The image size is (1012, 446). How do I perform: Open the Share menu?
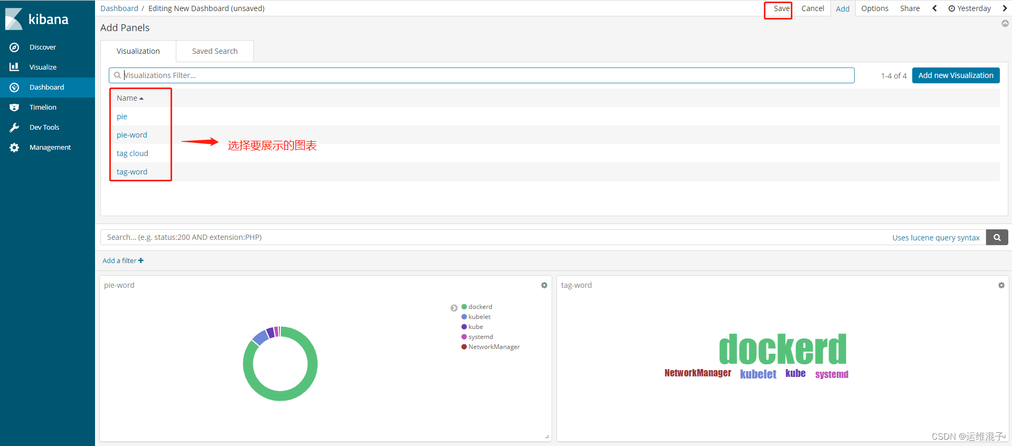point(910,8)
